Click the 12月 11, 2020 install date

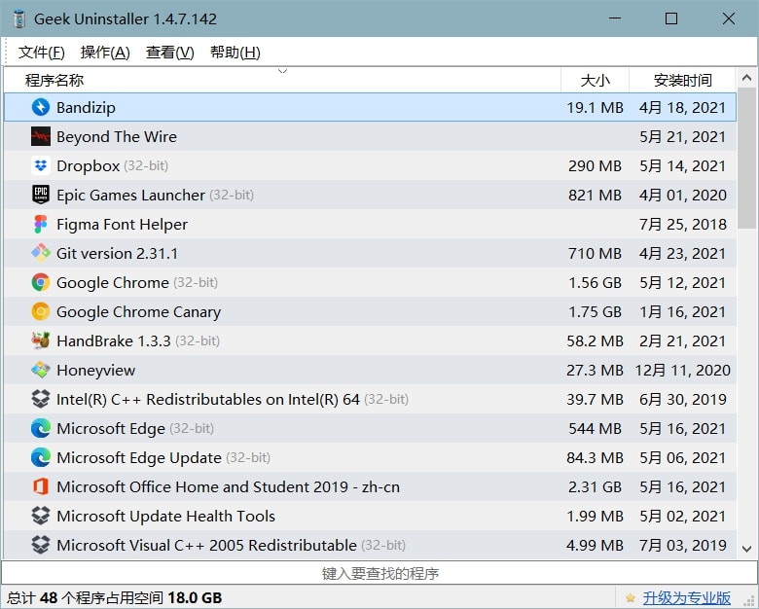tap(682, 370)
